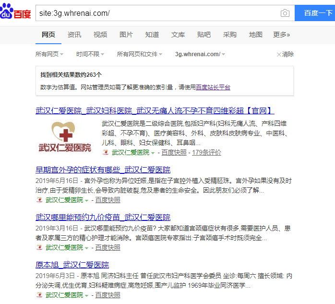The width and height of the screenshot is (335, 304).
Task: Click the 百度一下 search button
Action: [315, 13]
